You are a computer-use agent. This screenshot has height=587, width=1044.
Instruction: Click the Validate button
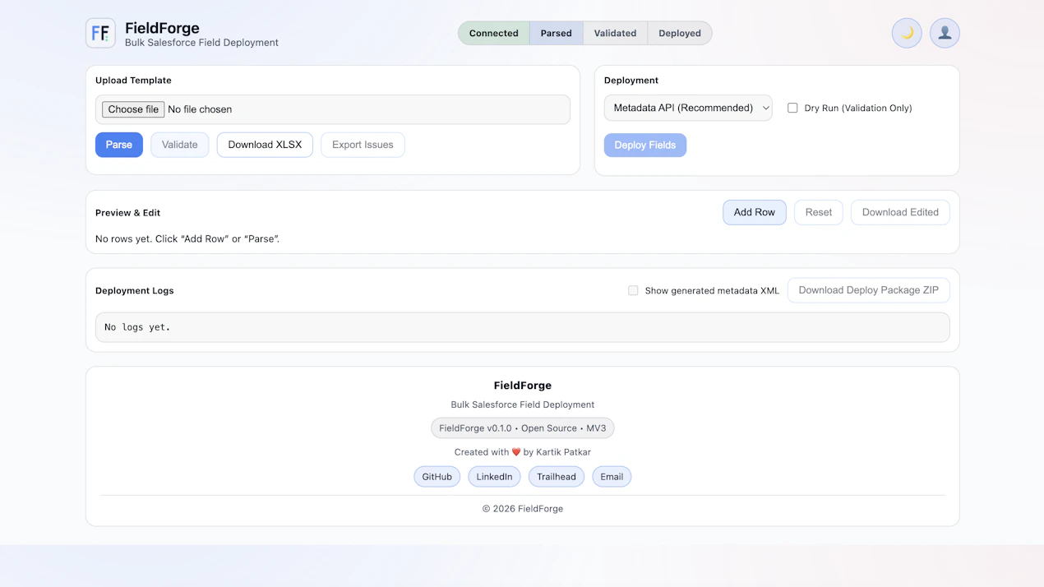point(179,145)
